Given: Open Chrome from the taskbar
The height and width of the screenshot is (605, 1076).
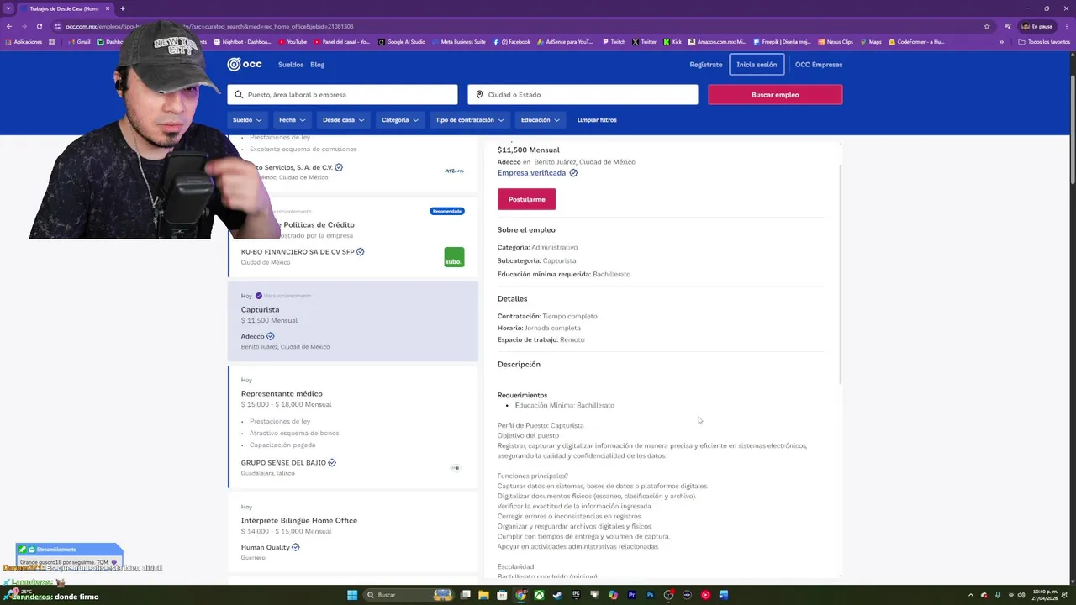Looking at the screenshot, I should click(x=521, y=595).
